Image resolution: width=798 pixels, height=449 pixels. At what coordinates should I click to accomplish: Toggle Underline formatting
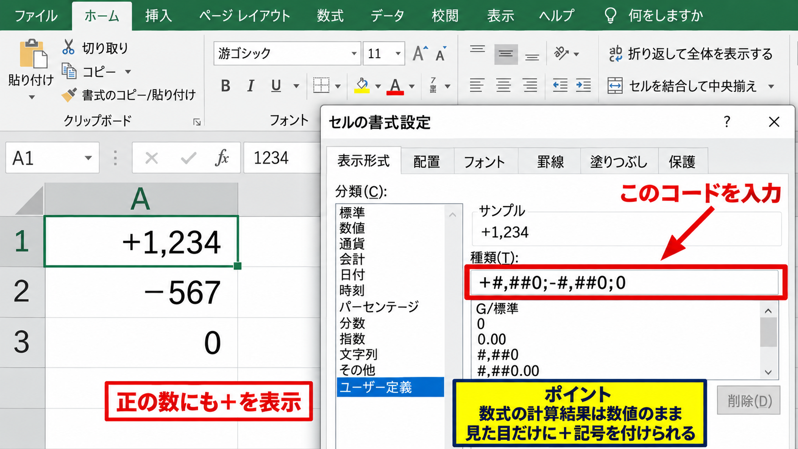[276, 86]
